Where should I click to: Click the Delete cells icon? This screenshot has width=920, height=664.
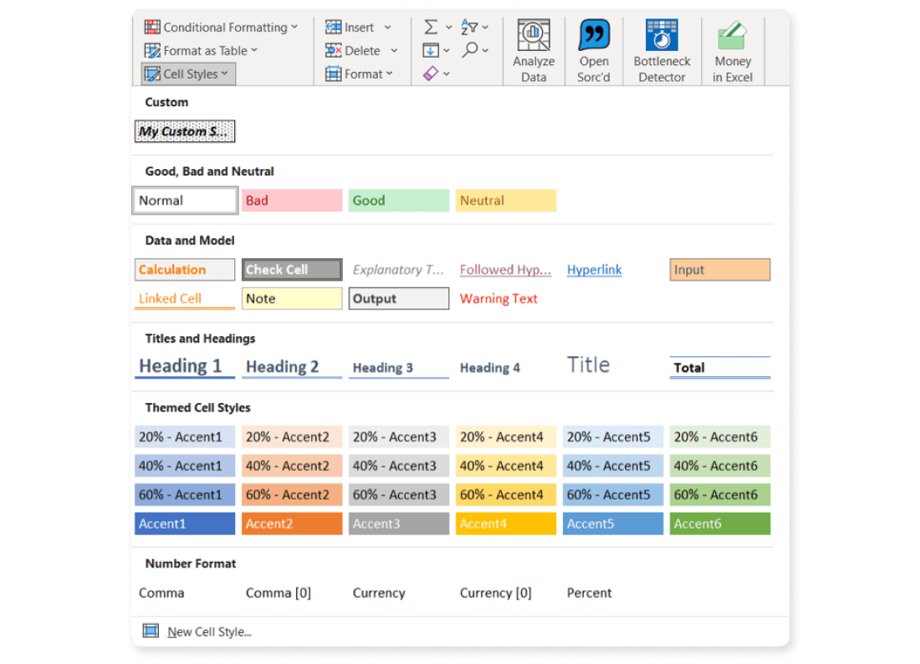point(333,50)
